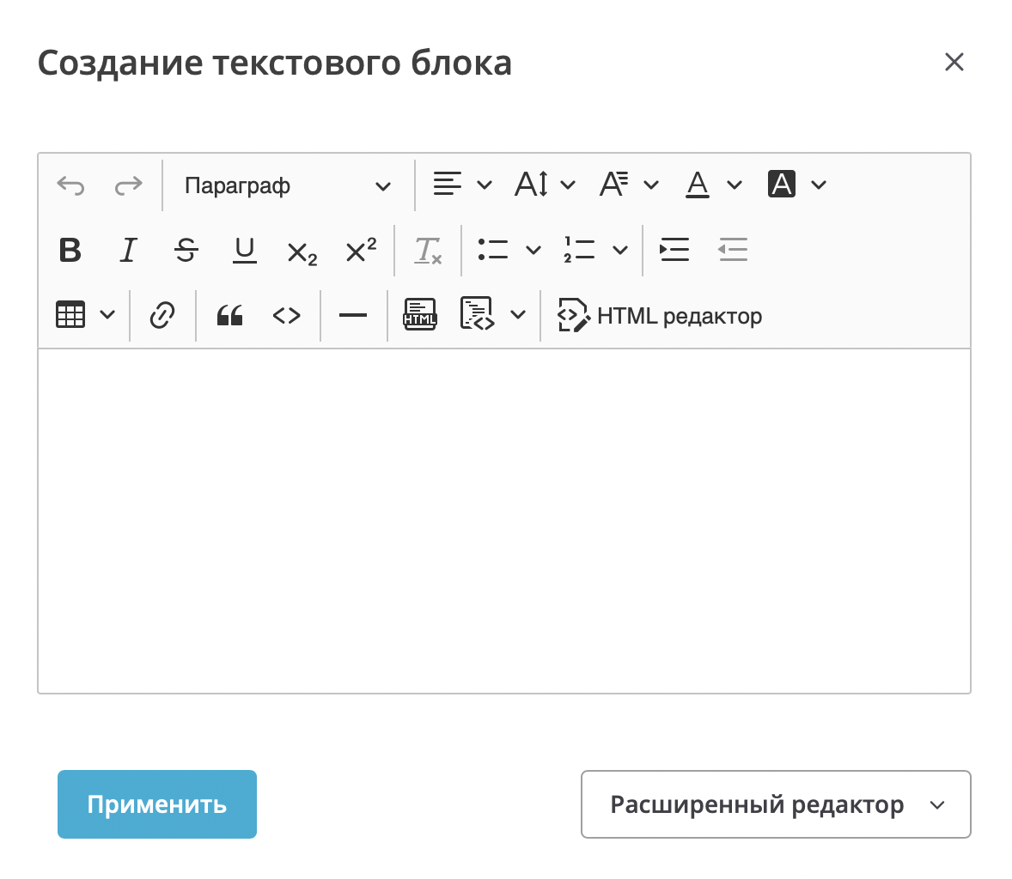This screenshot has width=1012, height=879.
Task: Click the superscript icon
Action: pyautogui.click(x=361, y=250)
